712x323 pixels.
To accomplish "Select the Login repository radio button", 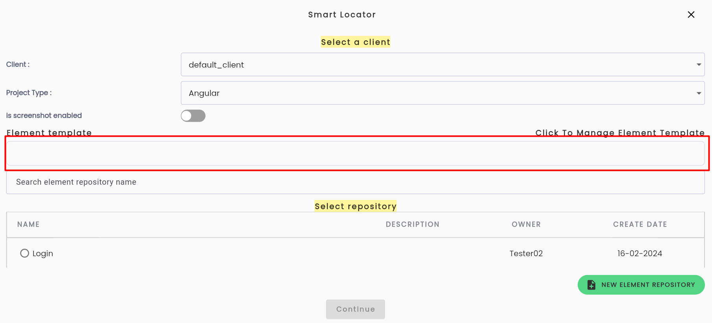I will click(x=24, y=253).
